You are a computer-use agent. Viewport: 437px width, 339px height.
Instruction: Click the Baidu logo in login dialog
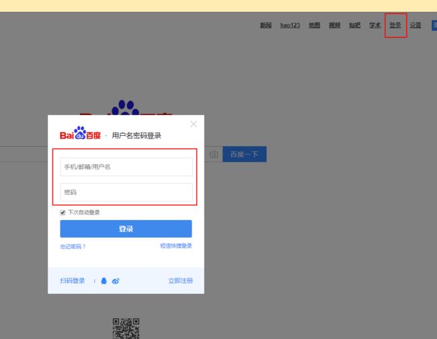point(80,133)
